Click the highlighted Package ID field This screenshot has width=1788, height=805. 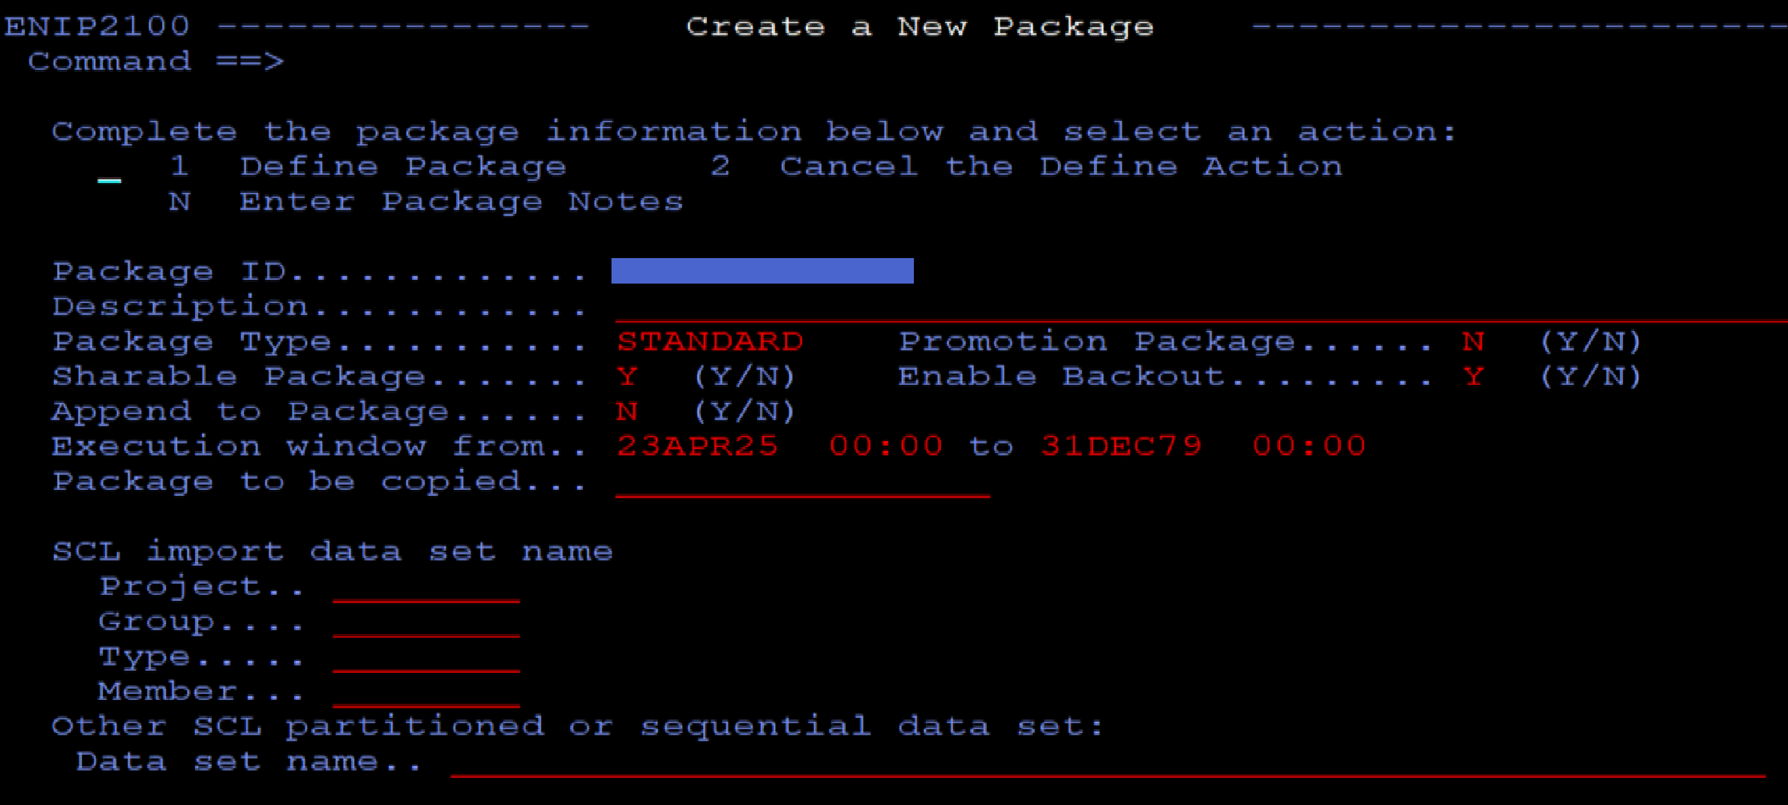[762, 271]
